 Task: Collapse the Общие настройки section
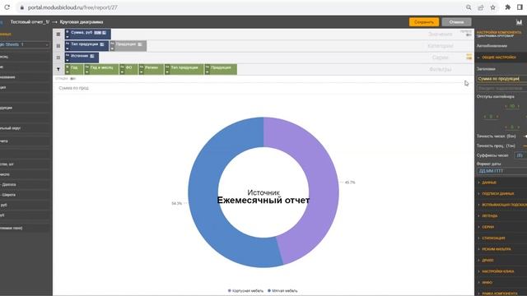(x=501, y=58)
